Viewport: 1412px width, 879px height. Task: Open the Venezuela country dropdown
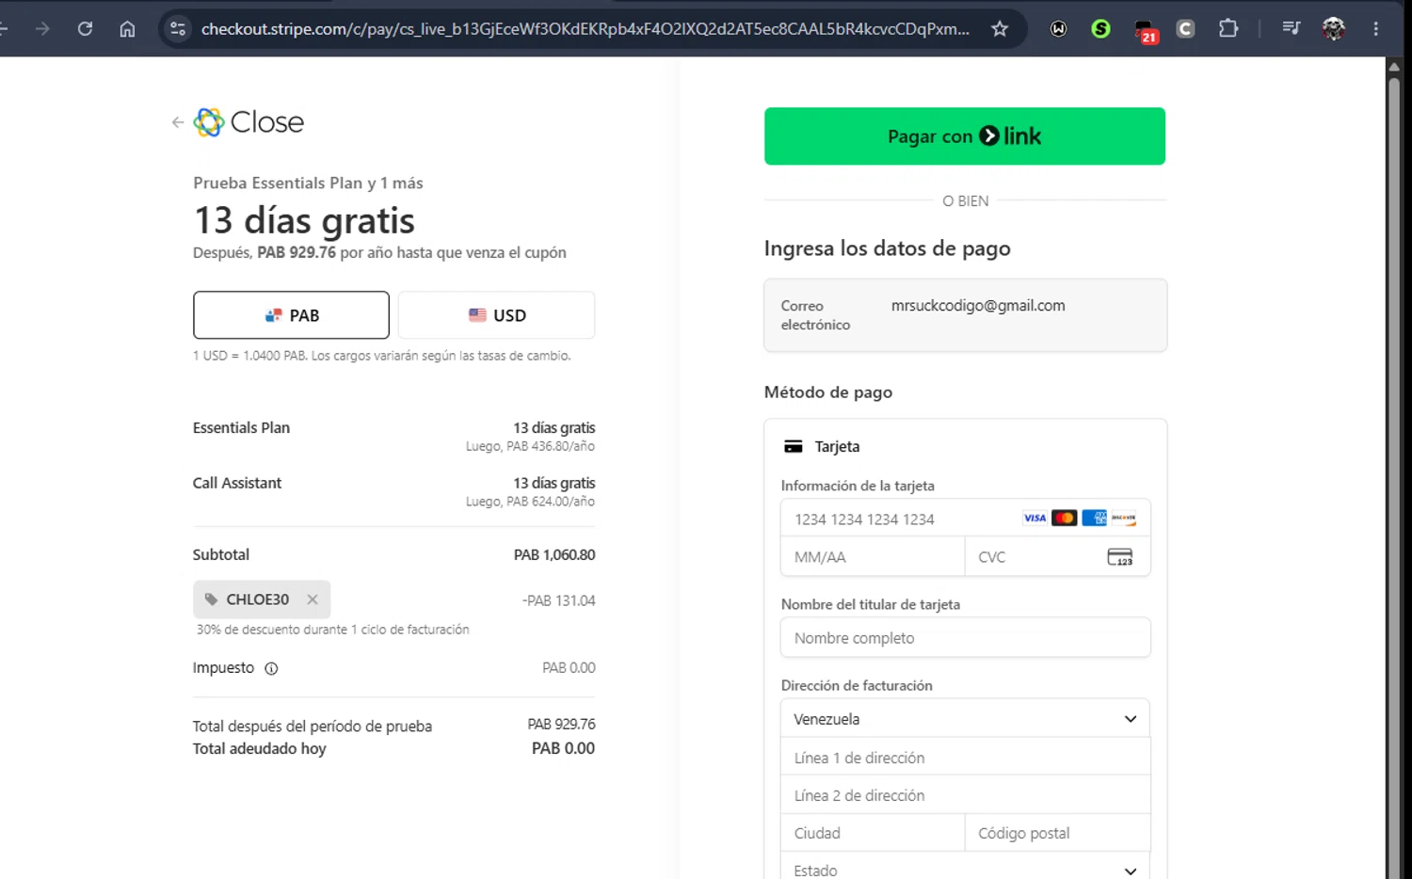click(965, 719)
